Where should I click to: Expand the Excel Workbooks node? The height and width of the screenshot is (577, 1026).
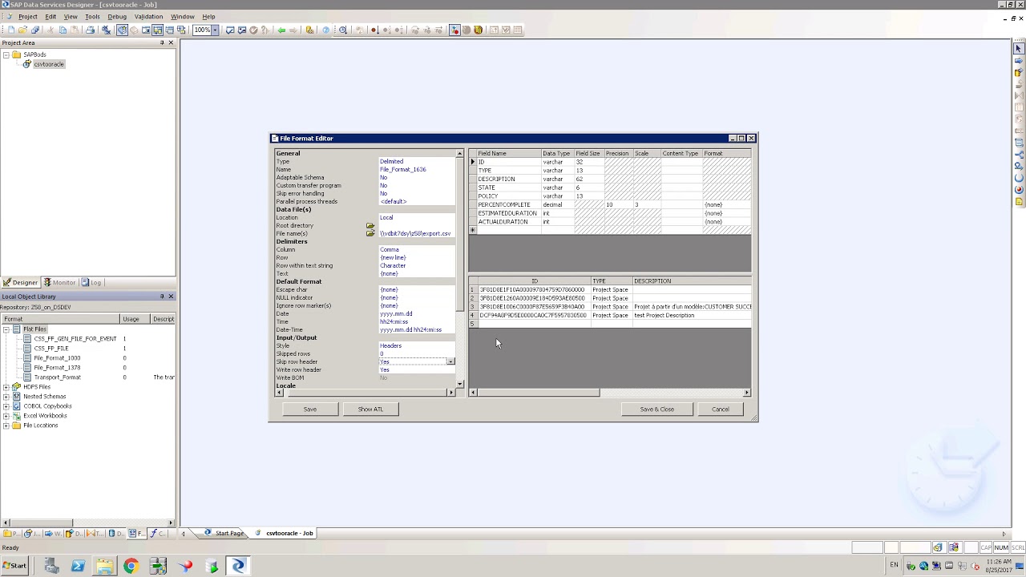click(6, 415)
